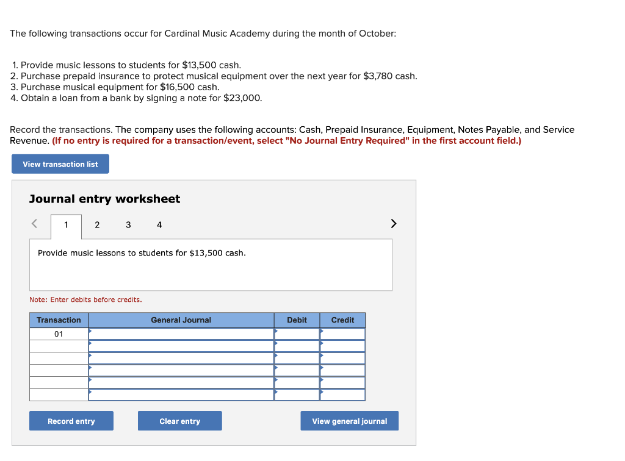This screenshot has width=625, height=461.
Task: Select transaction tab 4
Action: coord(159,225)
